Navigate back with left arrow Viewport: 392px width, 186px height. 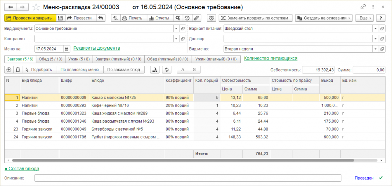point(10,7)
